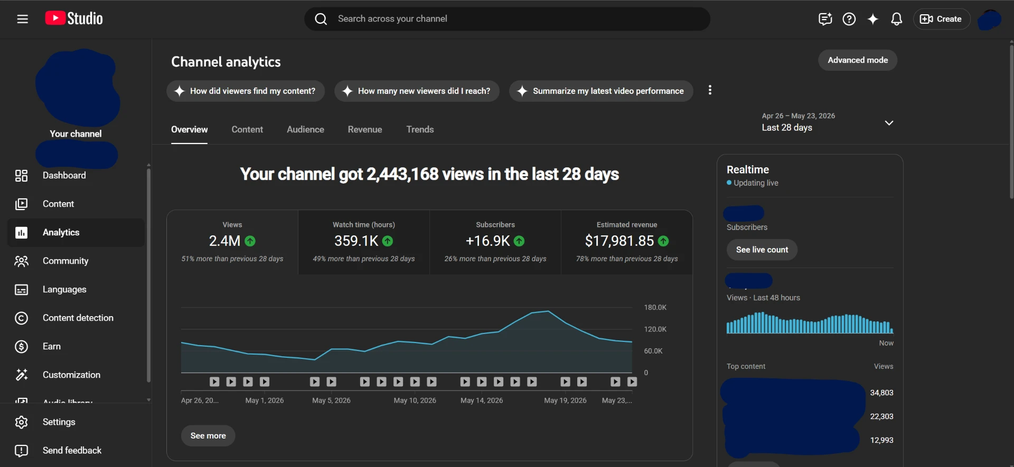Image resolution: width=1014 pixels, height=467 pixels.
Task: Click the See live count button
Action: pyautogui.click(x=762, y=250)
